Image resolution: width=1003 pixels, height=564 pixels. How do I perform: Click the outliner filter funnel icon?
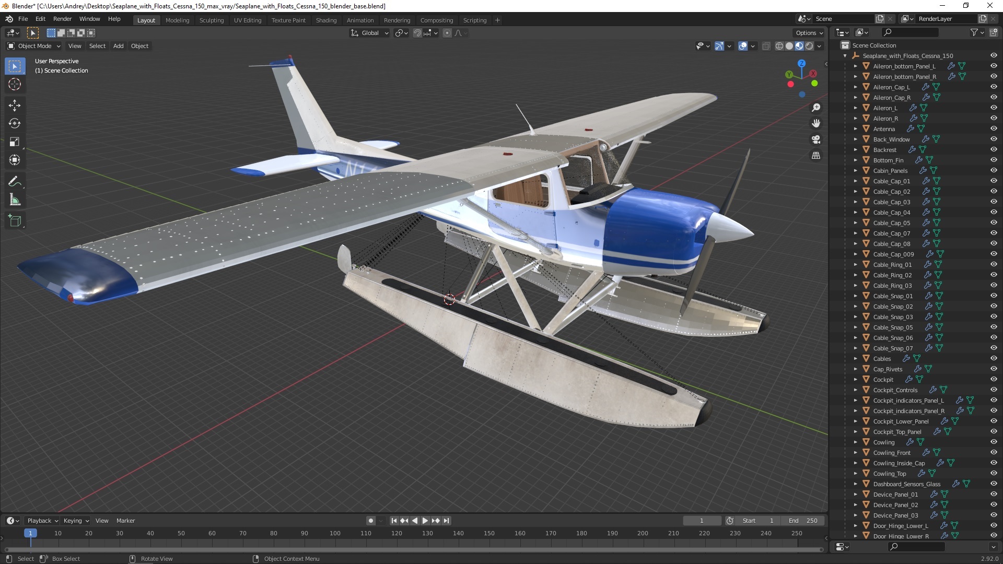pyautogui.click(x=974, y=32)
